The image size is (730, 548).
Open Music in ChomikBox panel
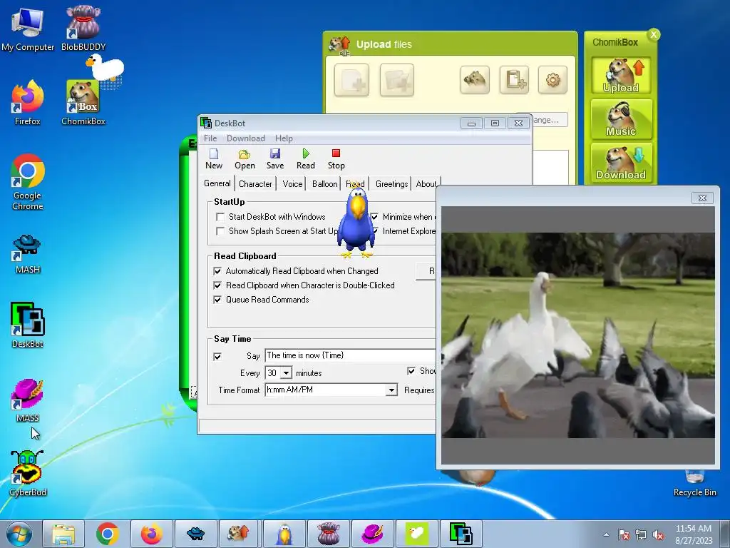(621, 119)
